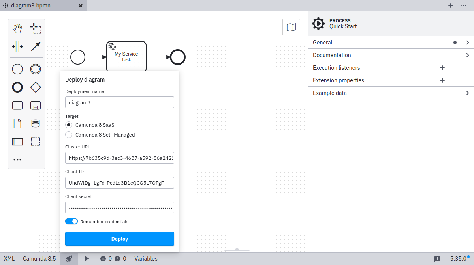Select the hand tool in the palette

(17, 28)
